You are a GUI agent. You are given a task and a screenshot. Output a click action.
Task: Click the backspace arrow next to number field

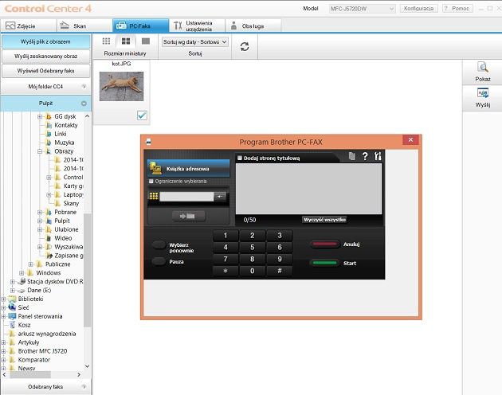click(x=220, y=196)
